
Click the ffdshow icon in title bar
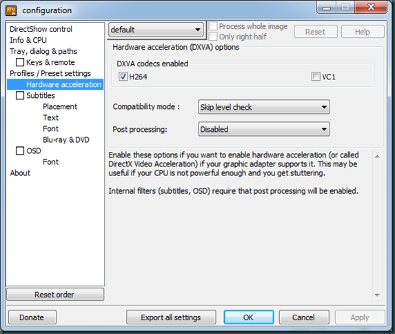tap(11, 10)
